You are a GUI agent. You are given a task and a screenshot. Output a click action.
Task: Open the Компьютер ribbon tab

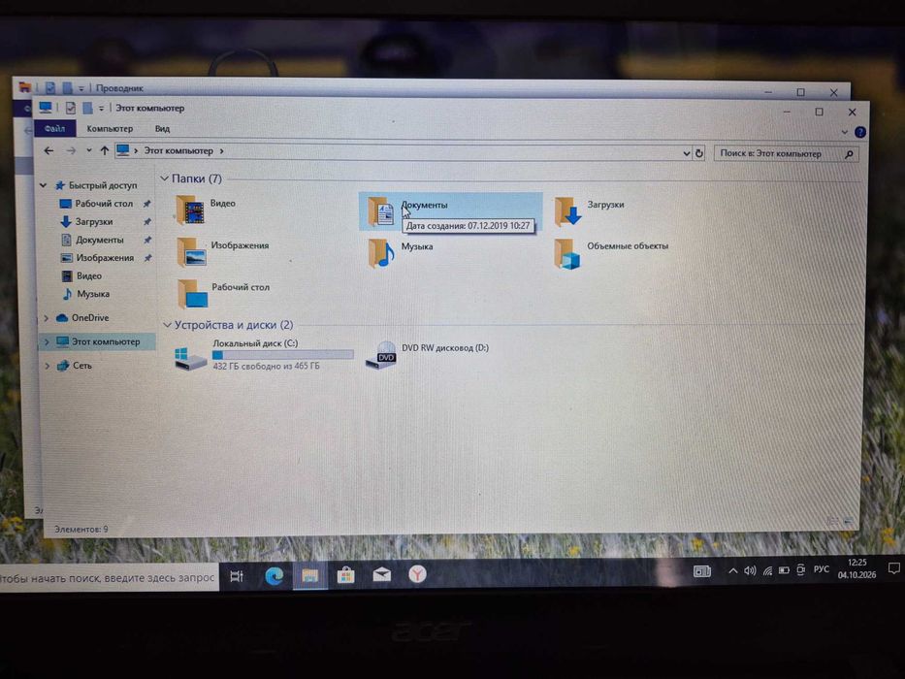pos(110,129)
